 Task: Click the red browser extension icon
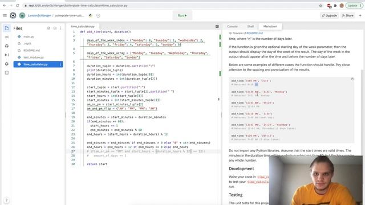tap(329, 6)
